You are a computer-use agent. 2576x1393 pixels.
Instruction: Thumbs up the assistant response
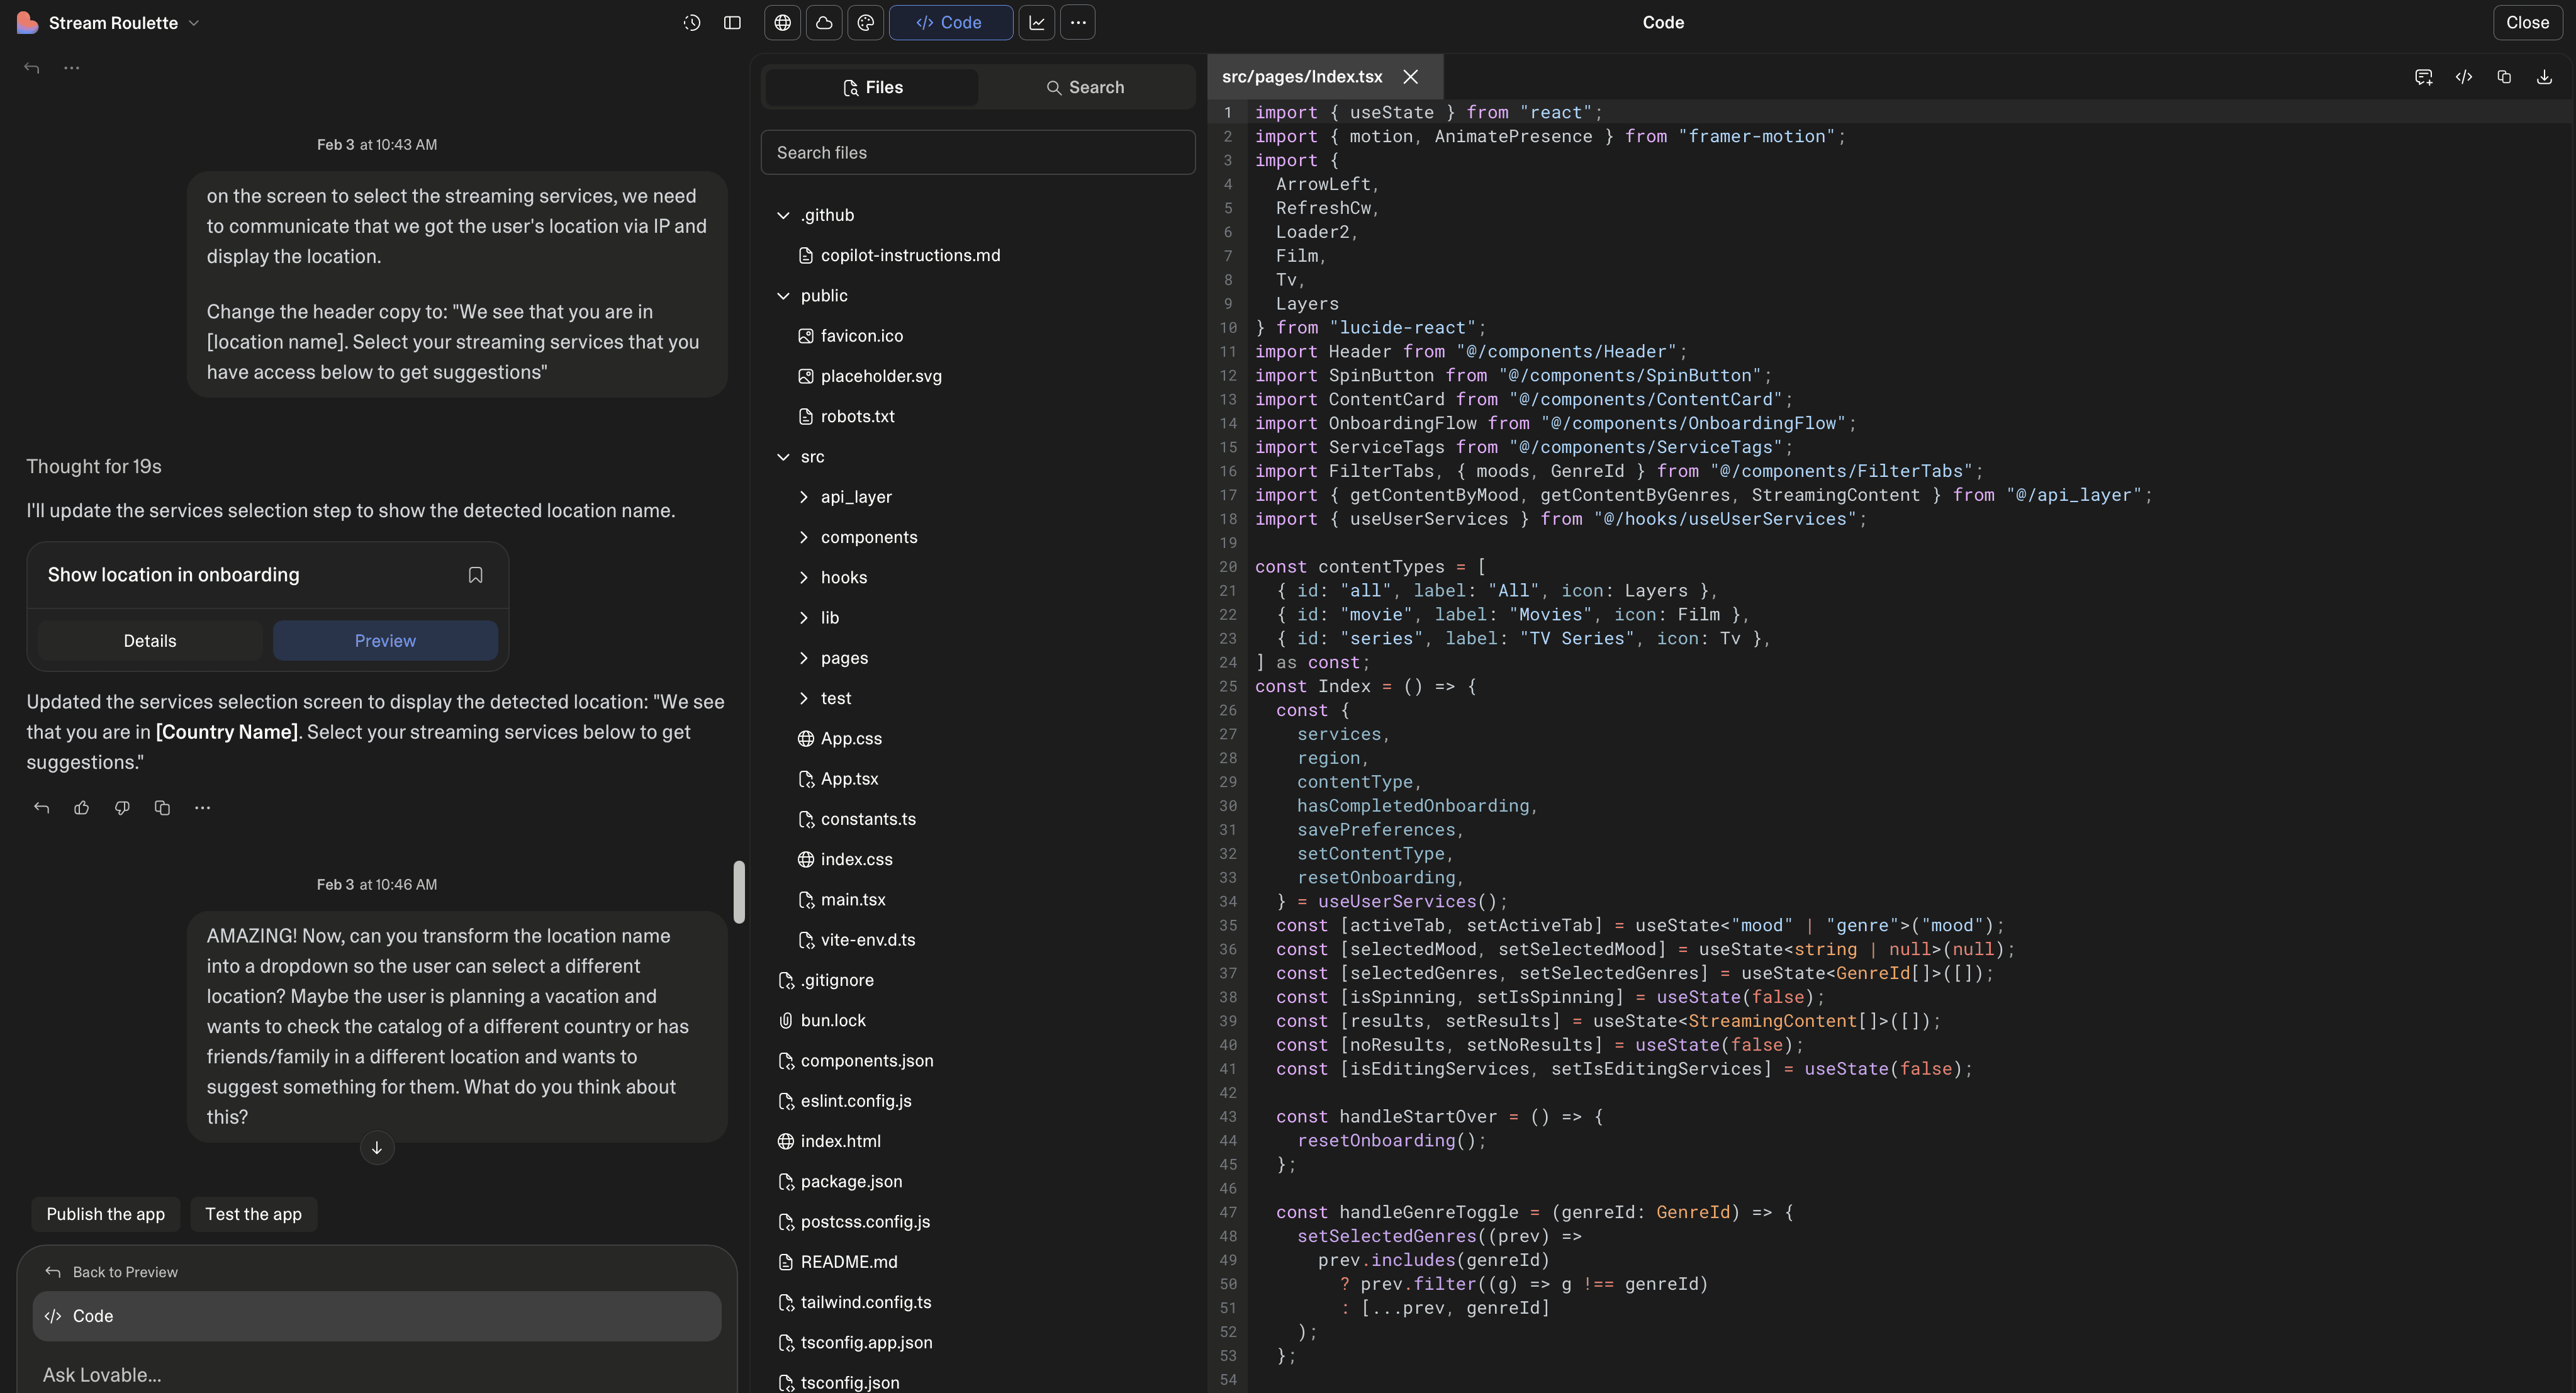tap(82, 808)
